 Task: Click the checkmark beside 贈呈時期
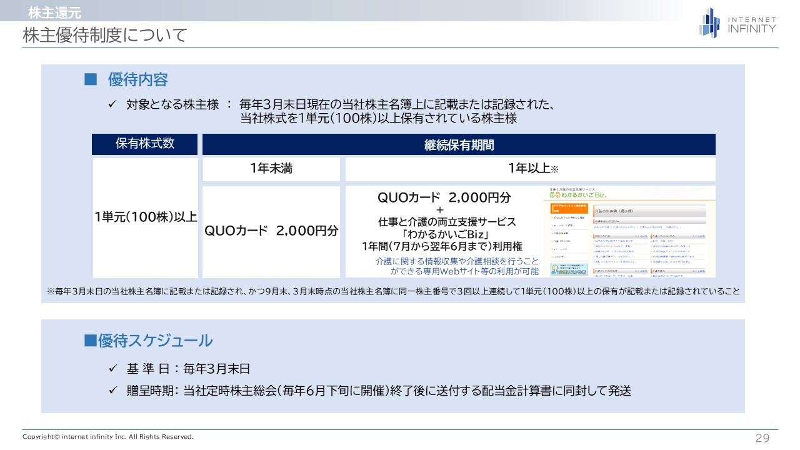pos(113,391)
